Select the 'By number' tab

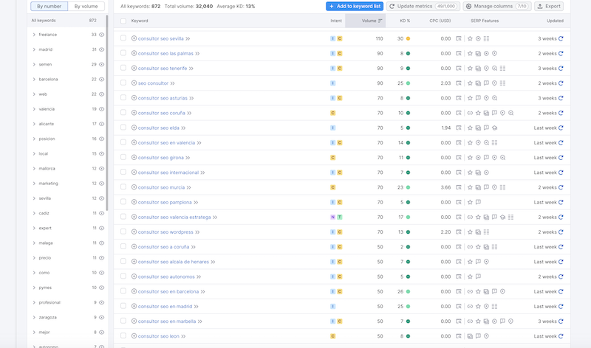[50, 6]
